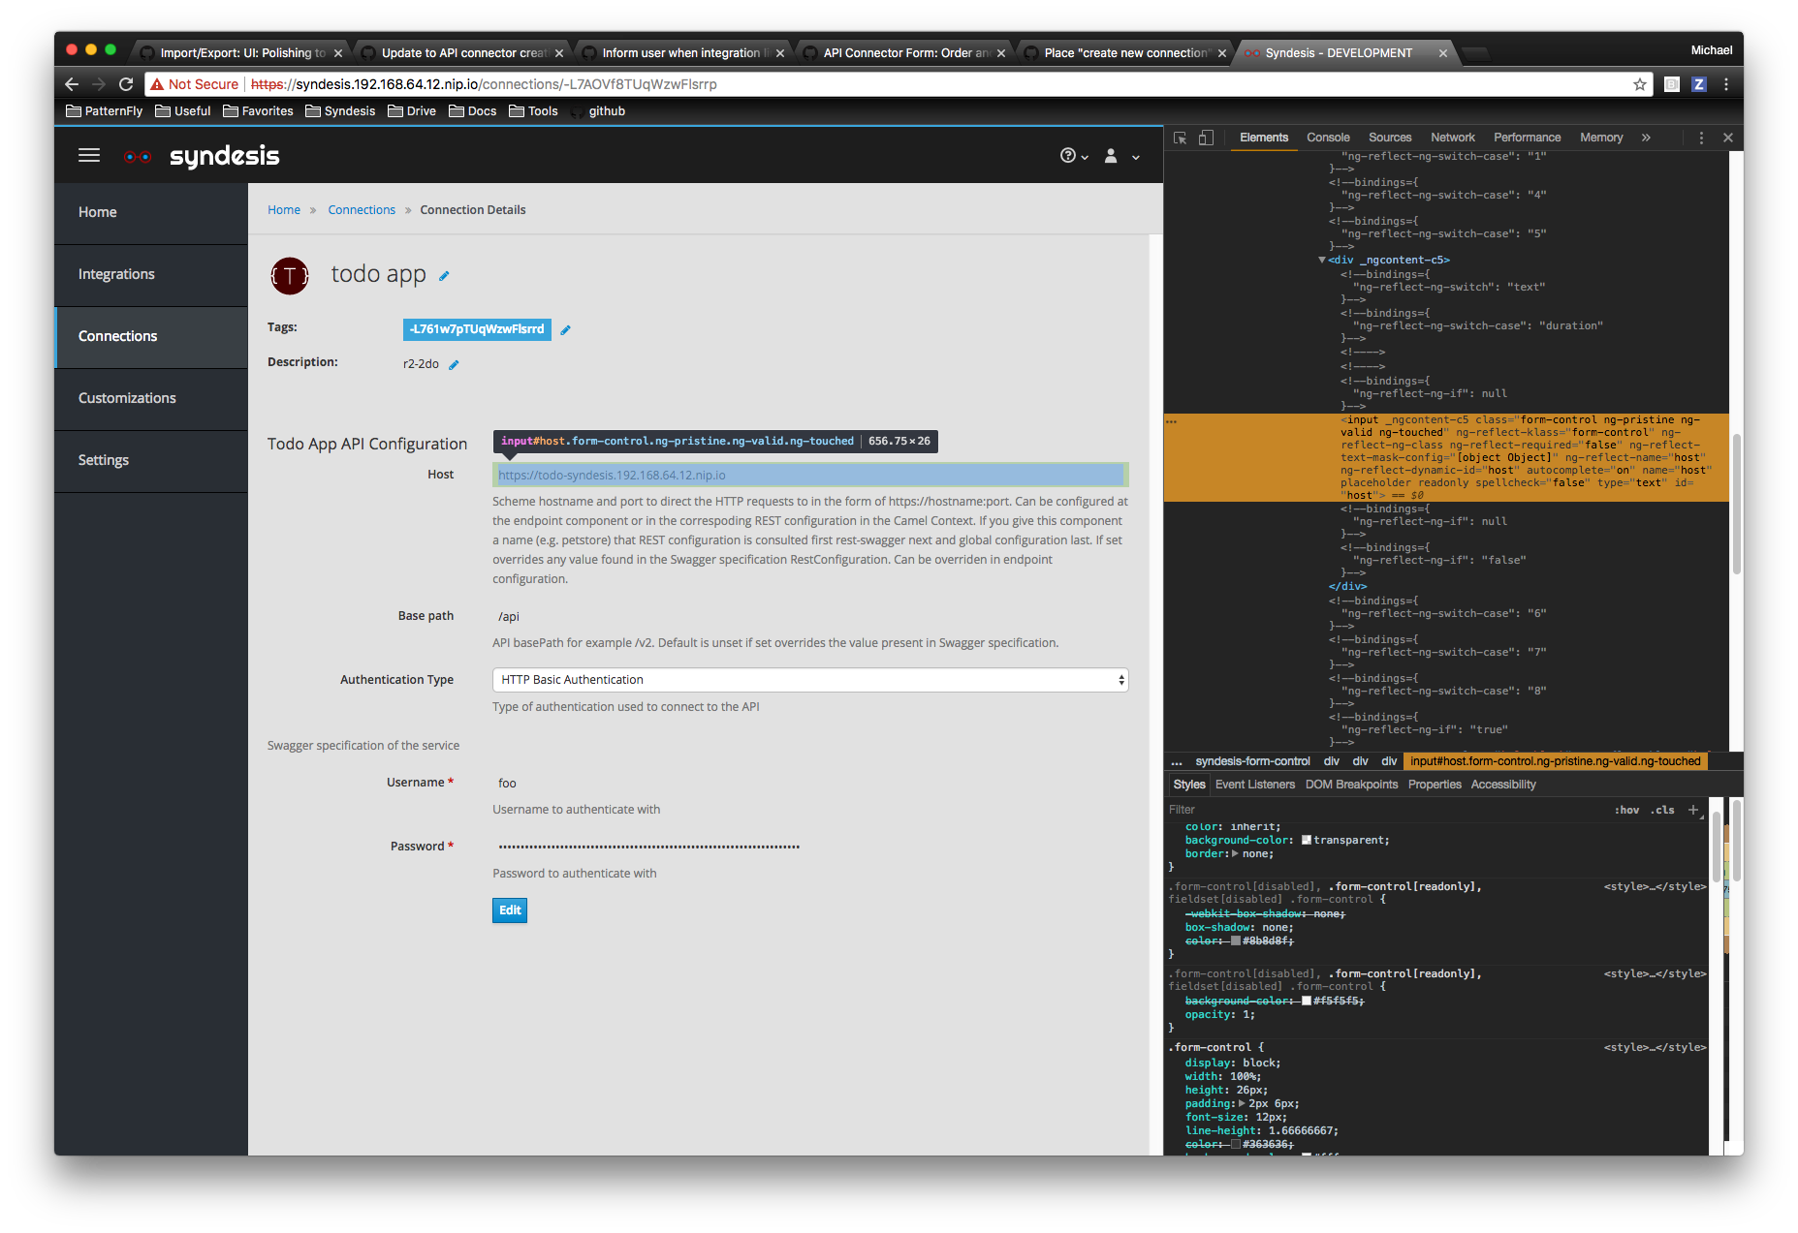Image resolution: width=1798 pixels, height=1233 pixels.
Task: Click the Styles Filter input box
Action: click(1386, 810)
